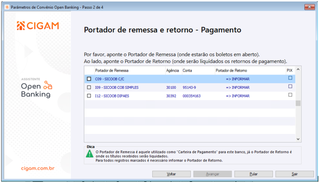
Task: Click the Open Banking assistant icon
Action: coord(48,85)
